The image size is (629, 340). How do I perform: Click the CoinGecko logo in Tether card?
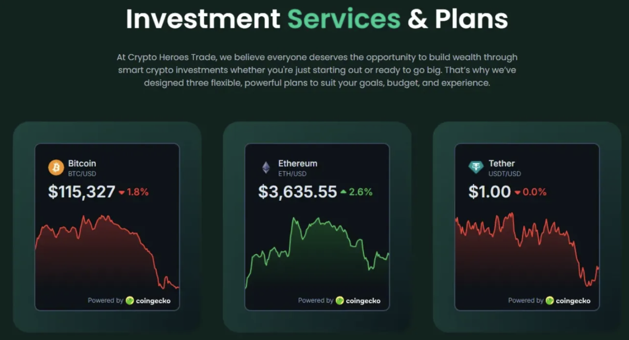point(550,301)
